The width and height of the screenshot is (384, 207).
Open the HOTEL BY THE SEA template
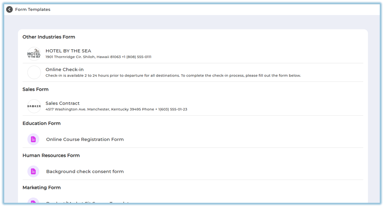[x=68, y=51]
